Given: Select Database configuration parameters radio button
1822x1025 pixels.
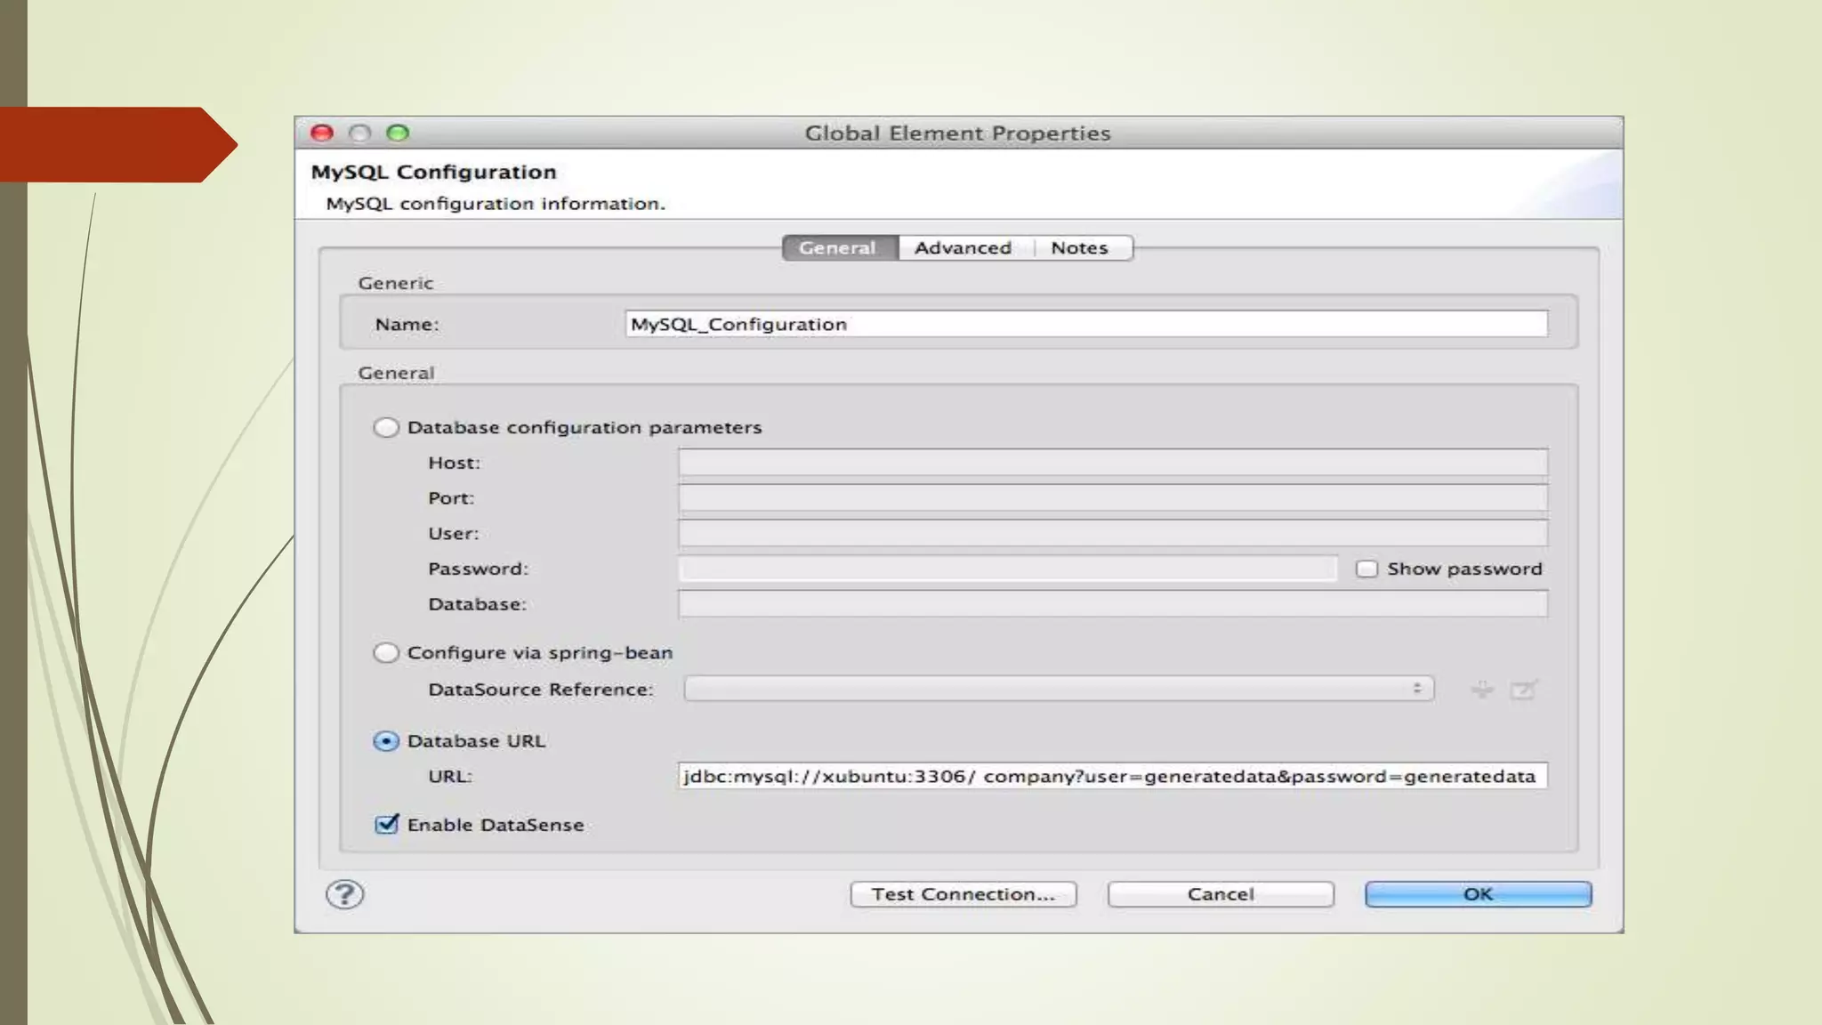Looking at the screenshot, I should coord(386,428).
